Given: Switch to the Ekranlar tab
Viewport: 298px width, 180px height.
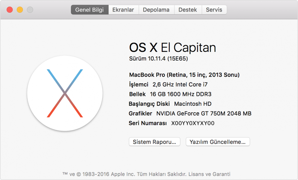Looking at the screenshot, I should coord(123,10).
